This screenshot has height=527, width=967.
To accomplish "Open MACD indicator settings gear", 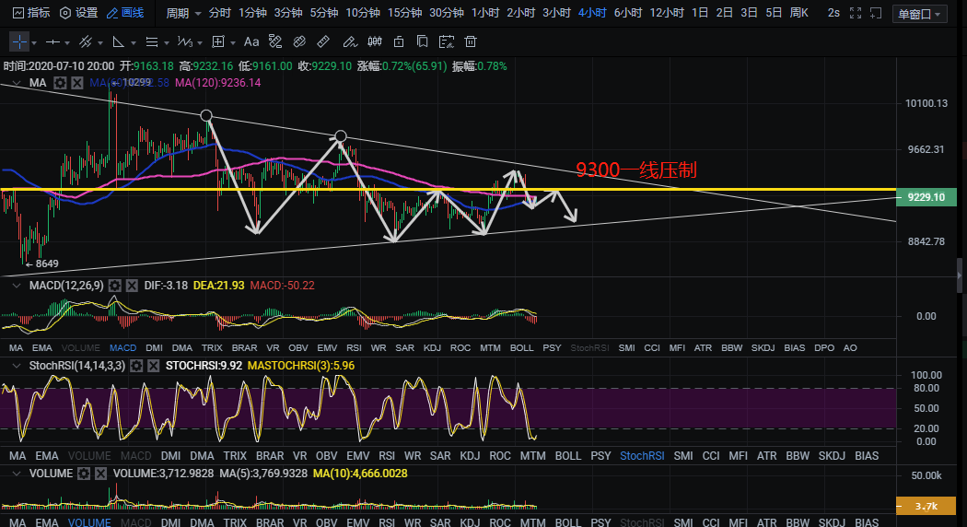I will (115, 286).
